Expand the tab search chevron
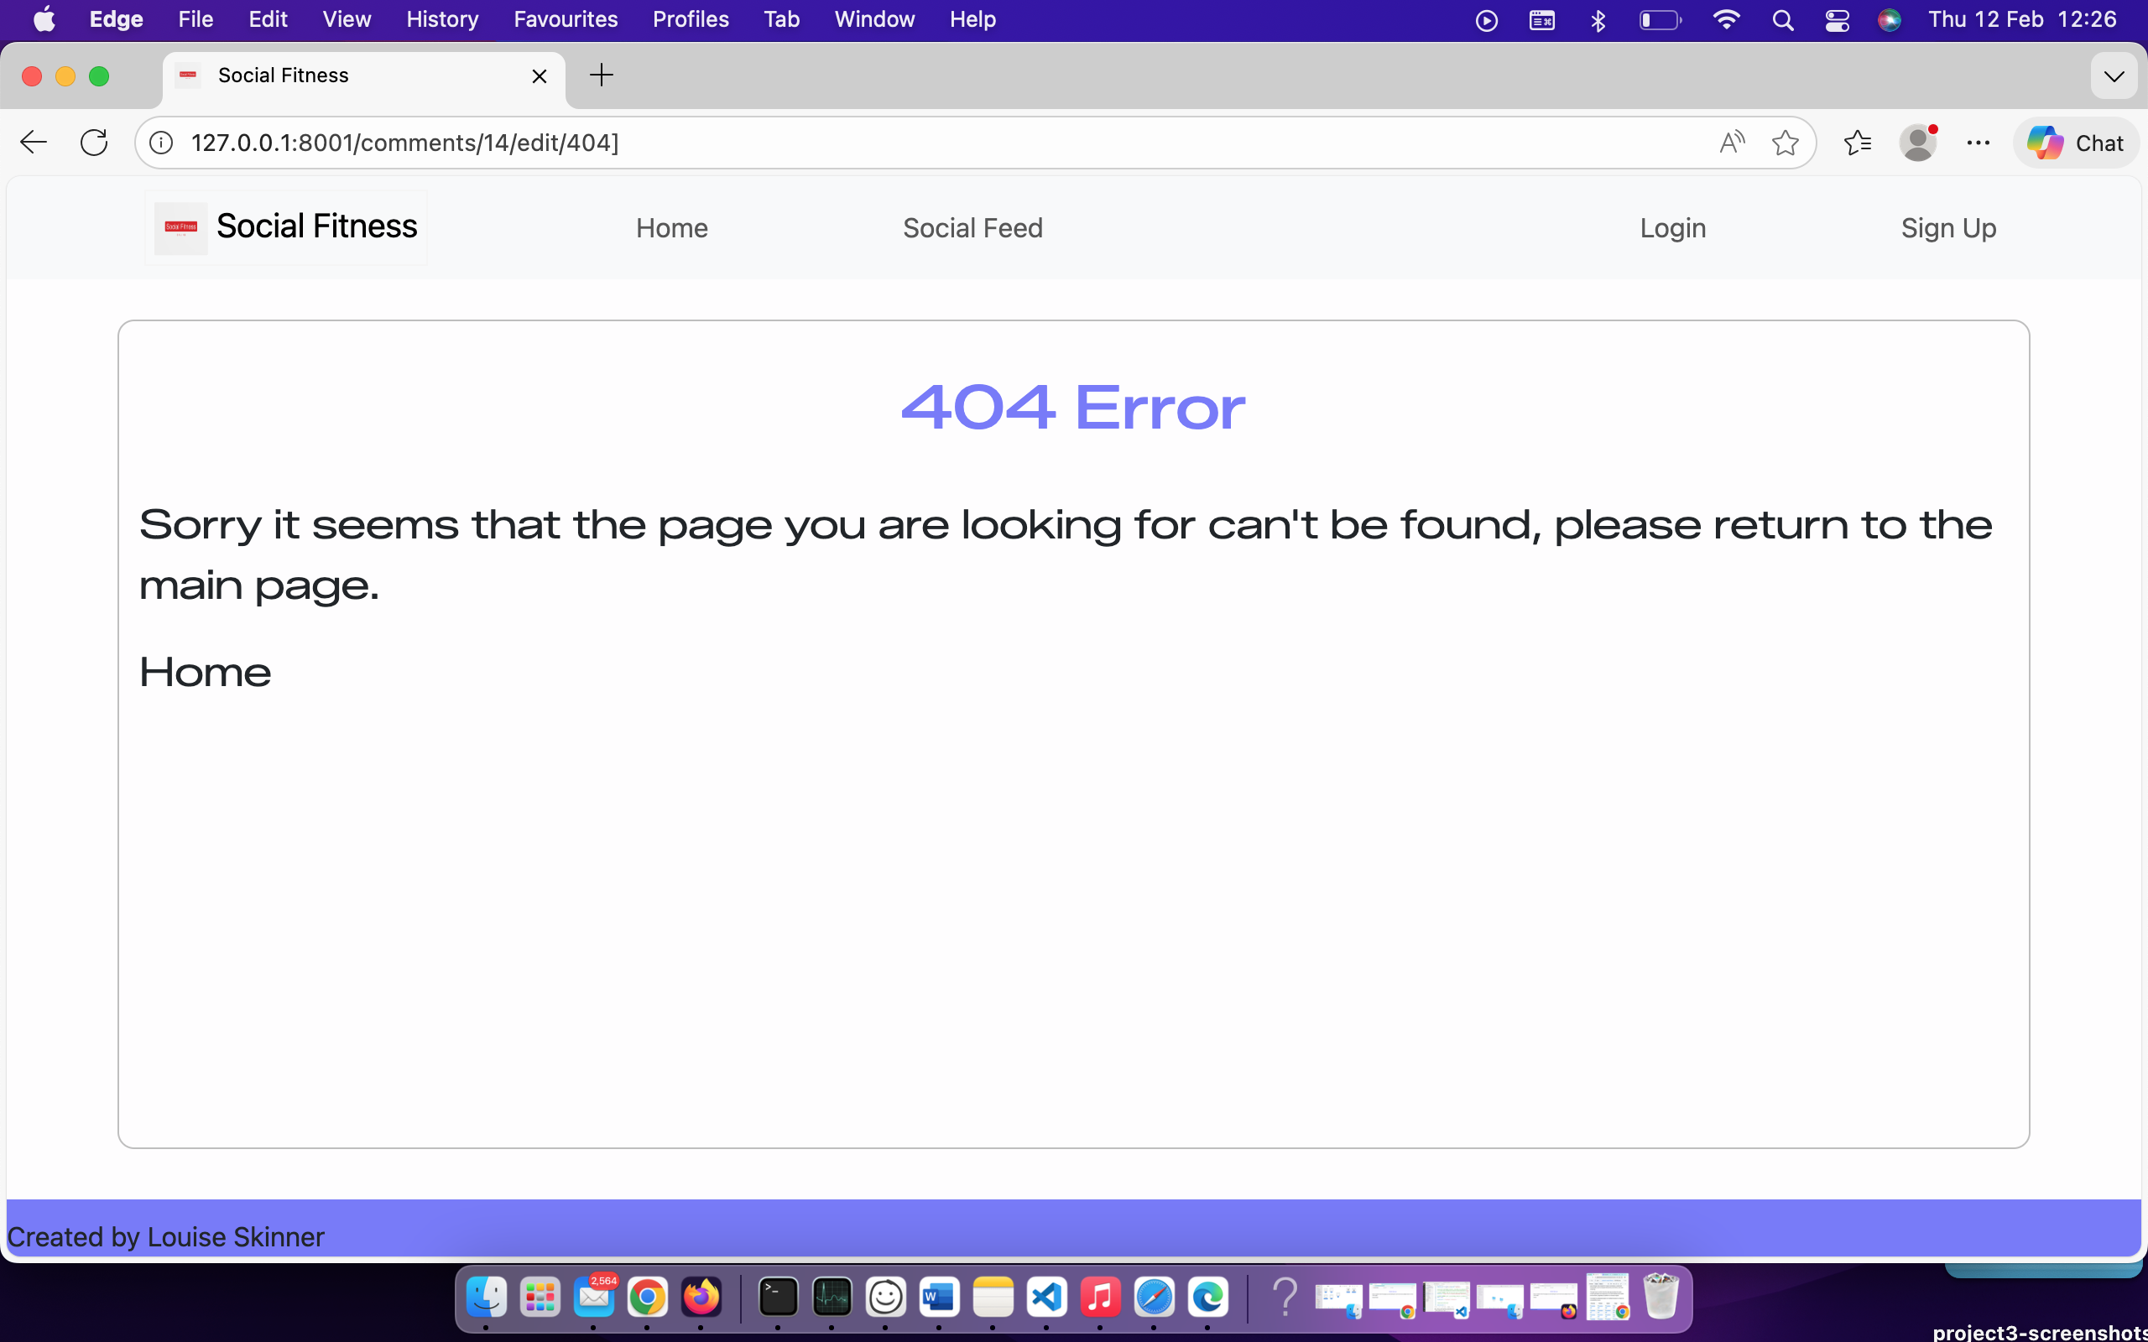 (2114, 75)
